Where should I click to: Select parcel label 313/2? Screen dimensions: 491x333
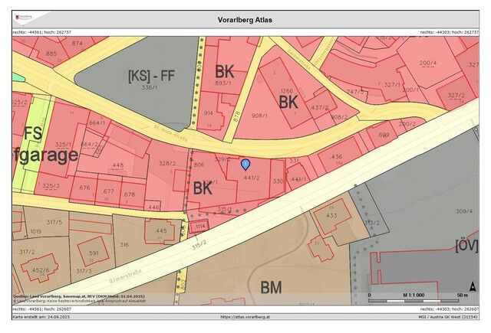click(371, 223)
